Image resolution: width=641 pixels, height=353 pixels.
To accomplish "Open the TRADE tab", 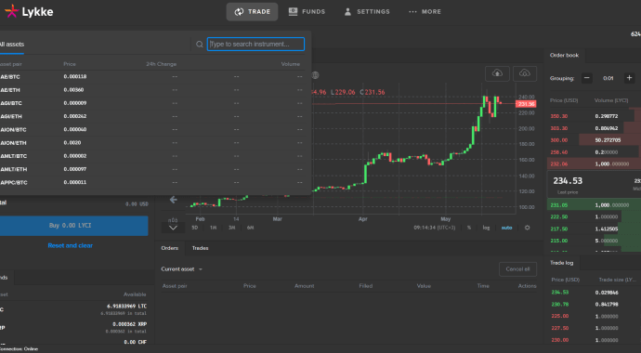I will click(x=253, y=12).
